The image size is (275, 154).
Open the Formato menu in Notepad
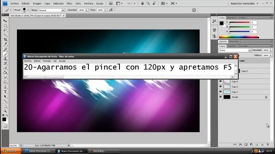(x=47, y=61)
